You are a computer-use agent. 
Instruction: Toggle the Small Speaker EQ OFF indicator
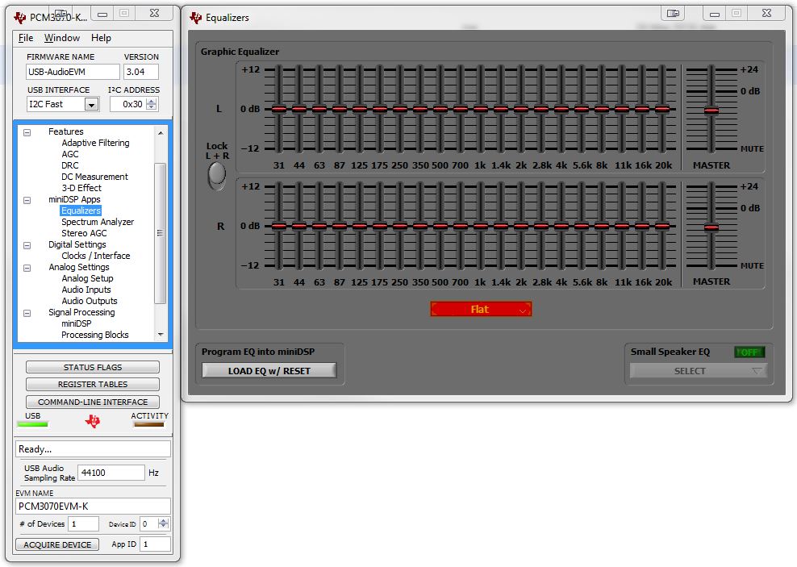pyautogui.click(x=749, y=352)
